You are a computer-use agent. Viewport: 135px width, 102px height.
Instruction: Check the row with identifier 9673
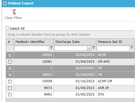(x=10, y=88)
